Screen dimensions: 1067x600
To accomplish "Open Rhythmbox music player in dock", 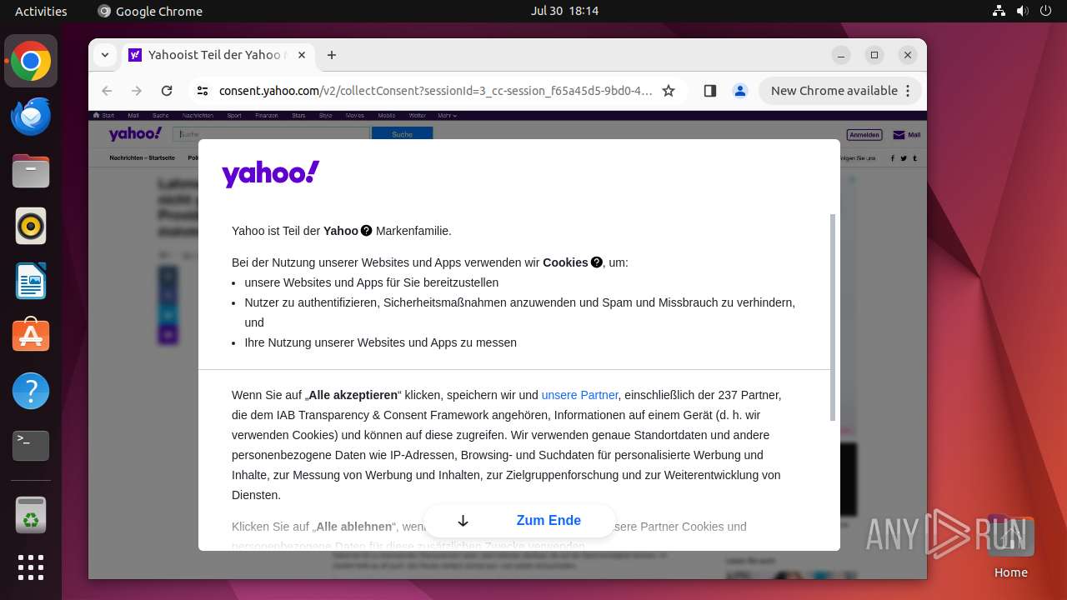I will [31, 227].
